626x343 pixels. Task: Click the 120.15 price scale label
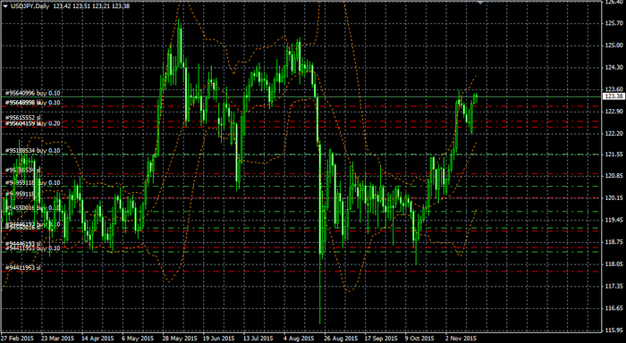614,197
